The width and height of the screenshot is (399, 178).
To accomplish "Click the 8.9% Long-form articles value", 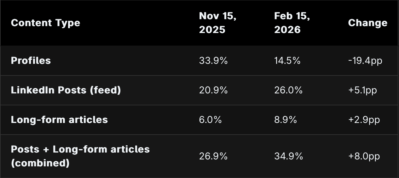I will coord(285,120).
